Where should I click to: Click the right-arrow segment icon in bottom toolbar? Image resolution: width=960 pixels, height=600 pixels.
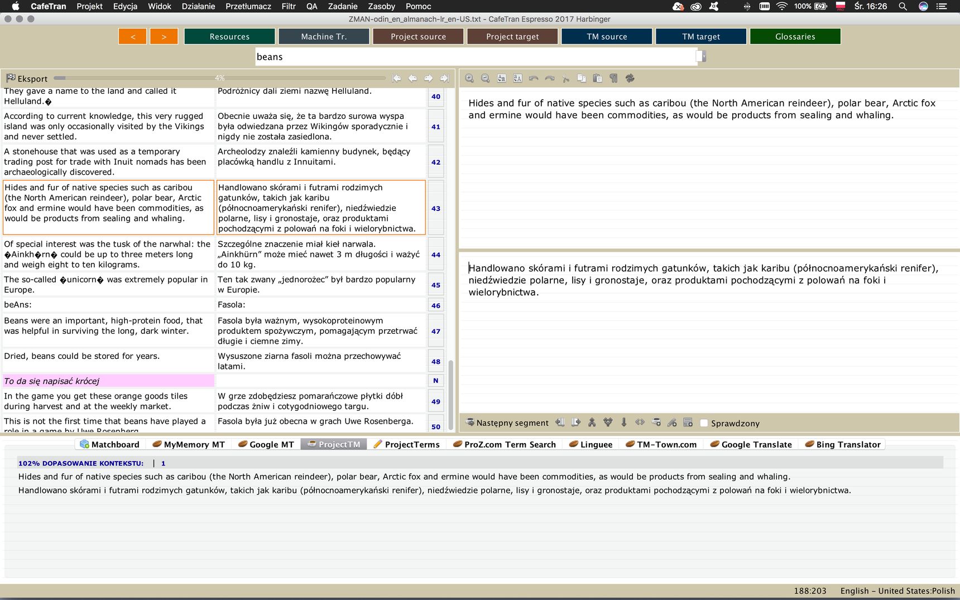click(576, 423)
